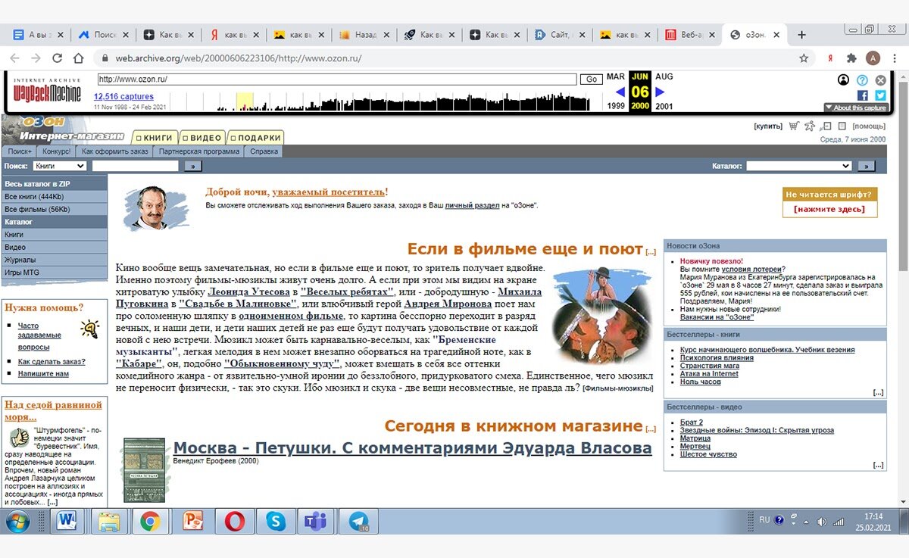Click the » button beside Каталог dropdown
The width and height of the screenshot is (909, 558).
(x=866, y=166)
